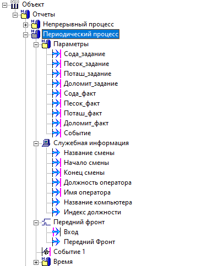Click the arrow icon beside Имя оператора
This screenshot has height=266, width=202.
click(57, 192)
